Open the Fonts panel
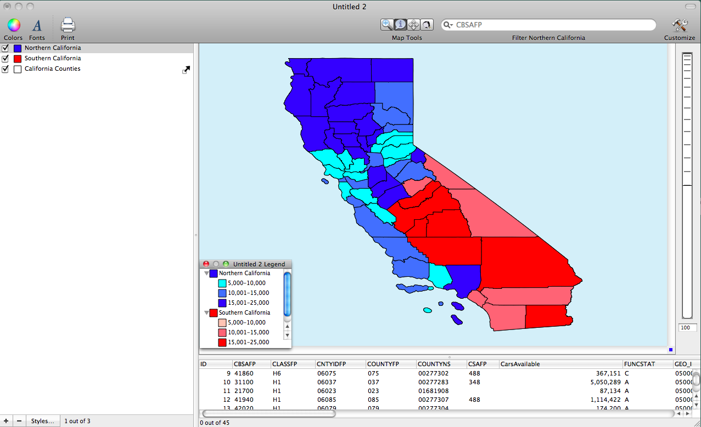 point(37,25)
